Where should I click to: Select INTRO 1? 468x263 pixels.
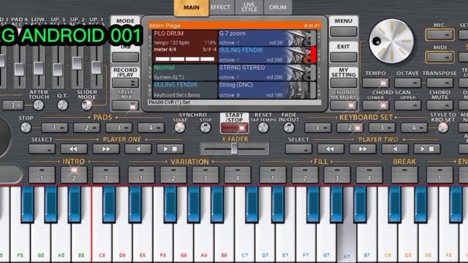pyautogui.click(x=42, y=175)
